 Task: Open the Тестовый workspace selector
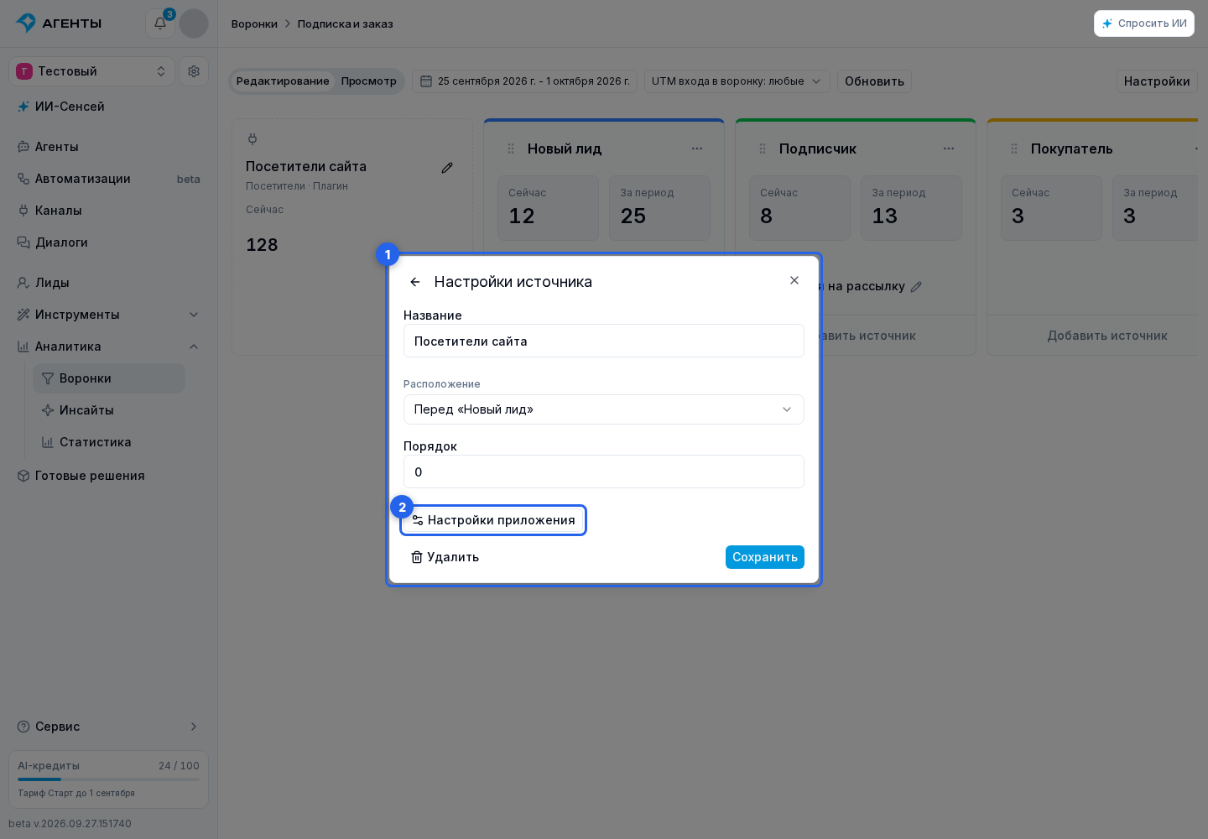coord(91,71)
